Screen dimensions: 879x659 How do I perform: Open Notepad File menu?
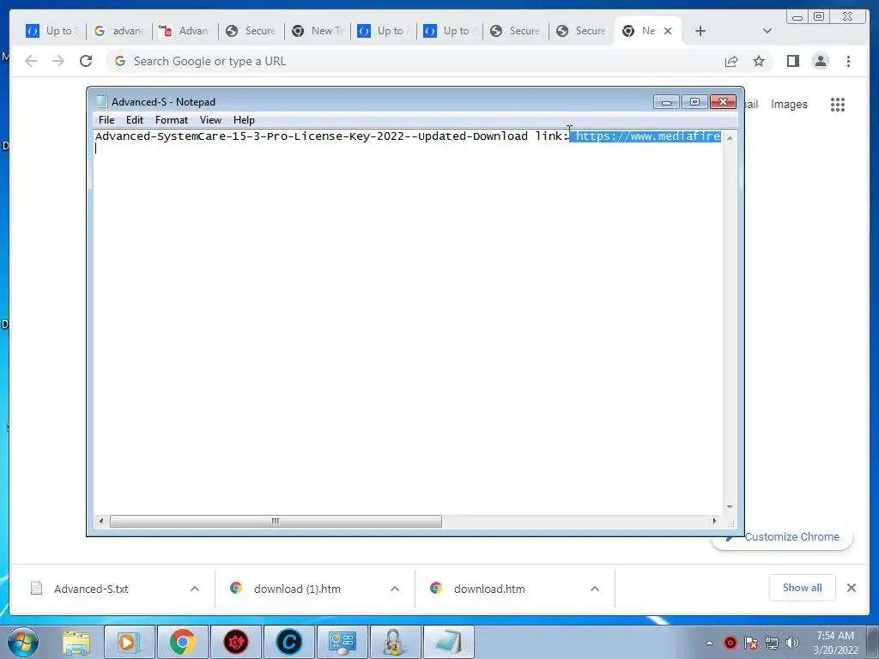click(x=106, y=120)
